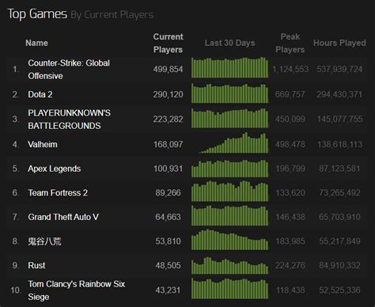Screen dimensions: 375x307
Task: Click current players value 48,505
Action: [x=168, y=265]
